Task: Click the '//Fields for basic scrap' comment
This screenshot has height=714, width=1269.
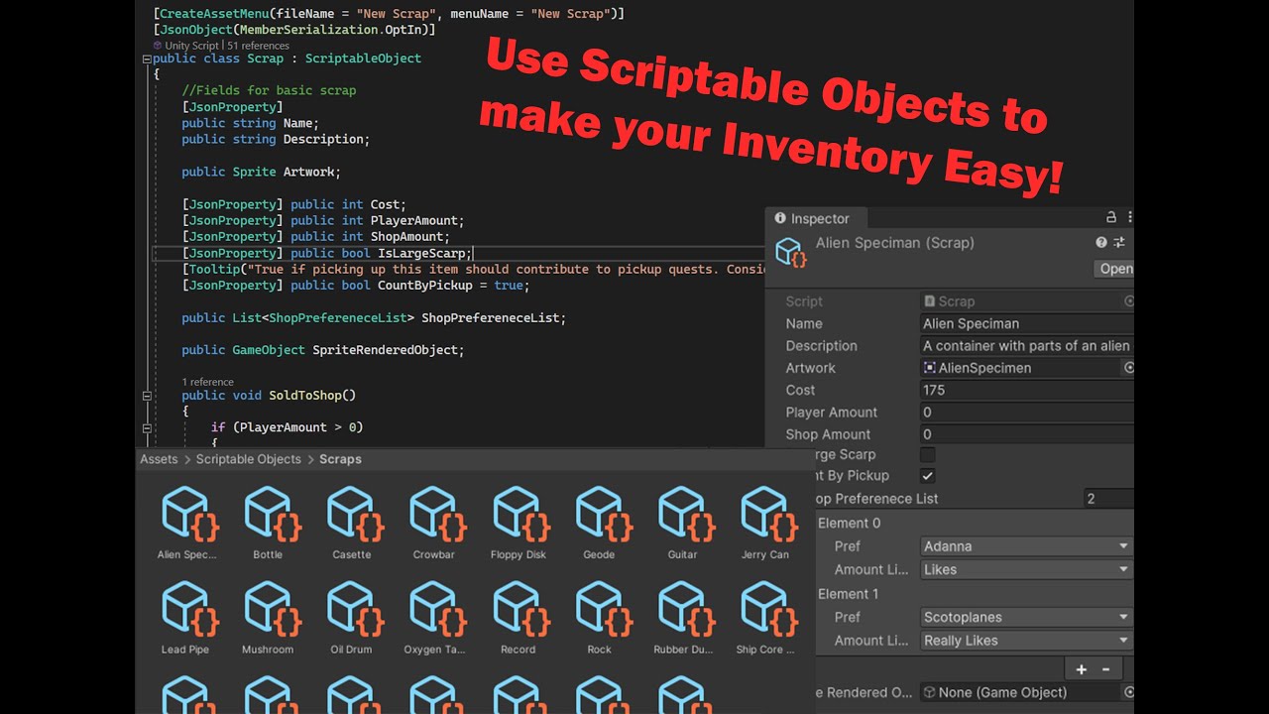Action: click(269, 90)
